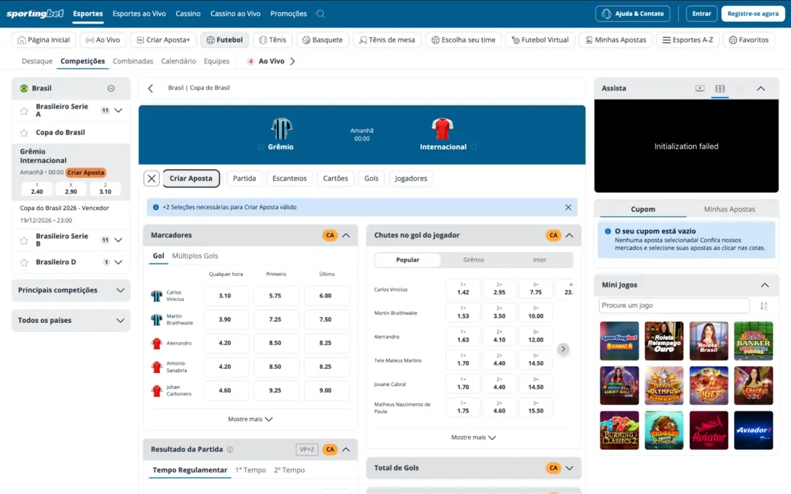Select the Escanteios market tab

point(290,178)
